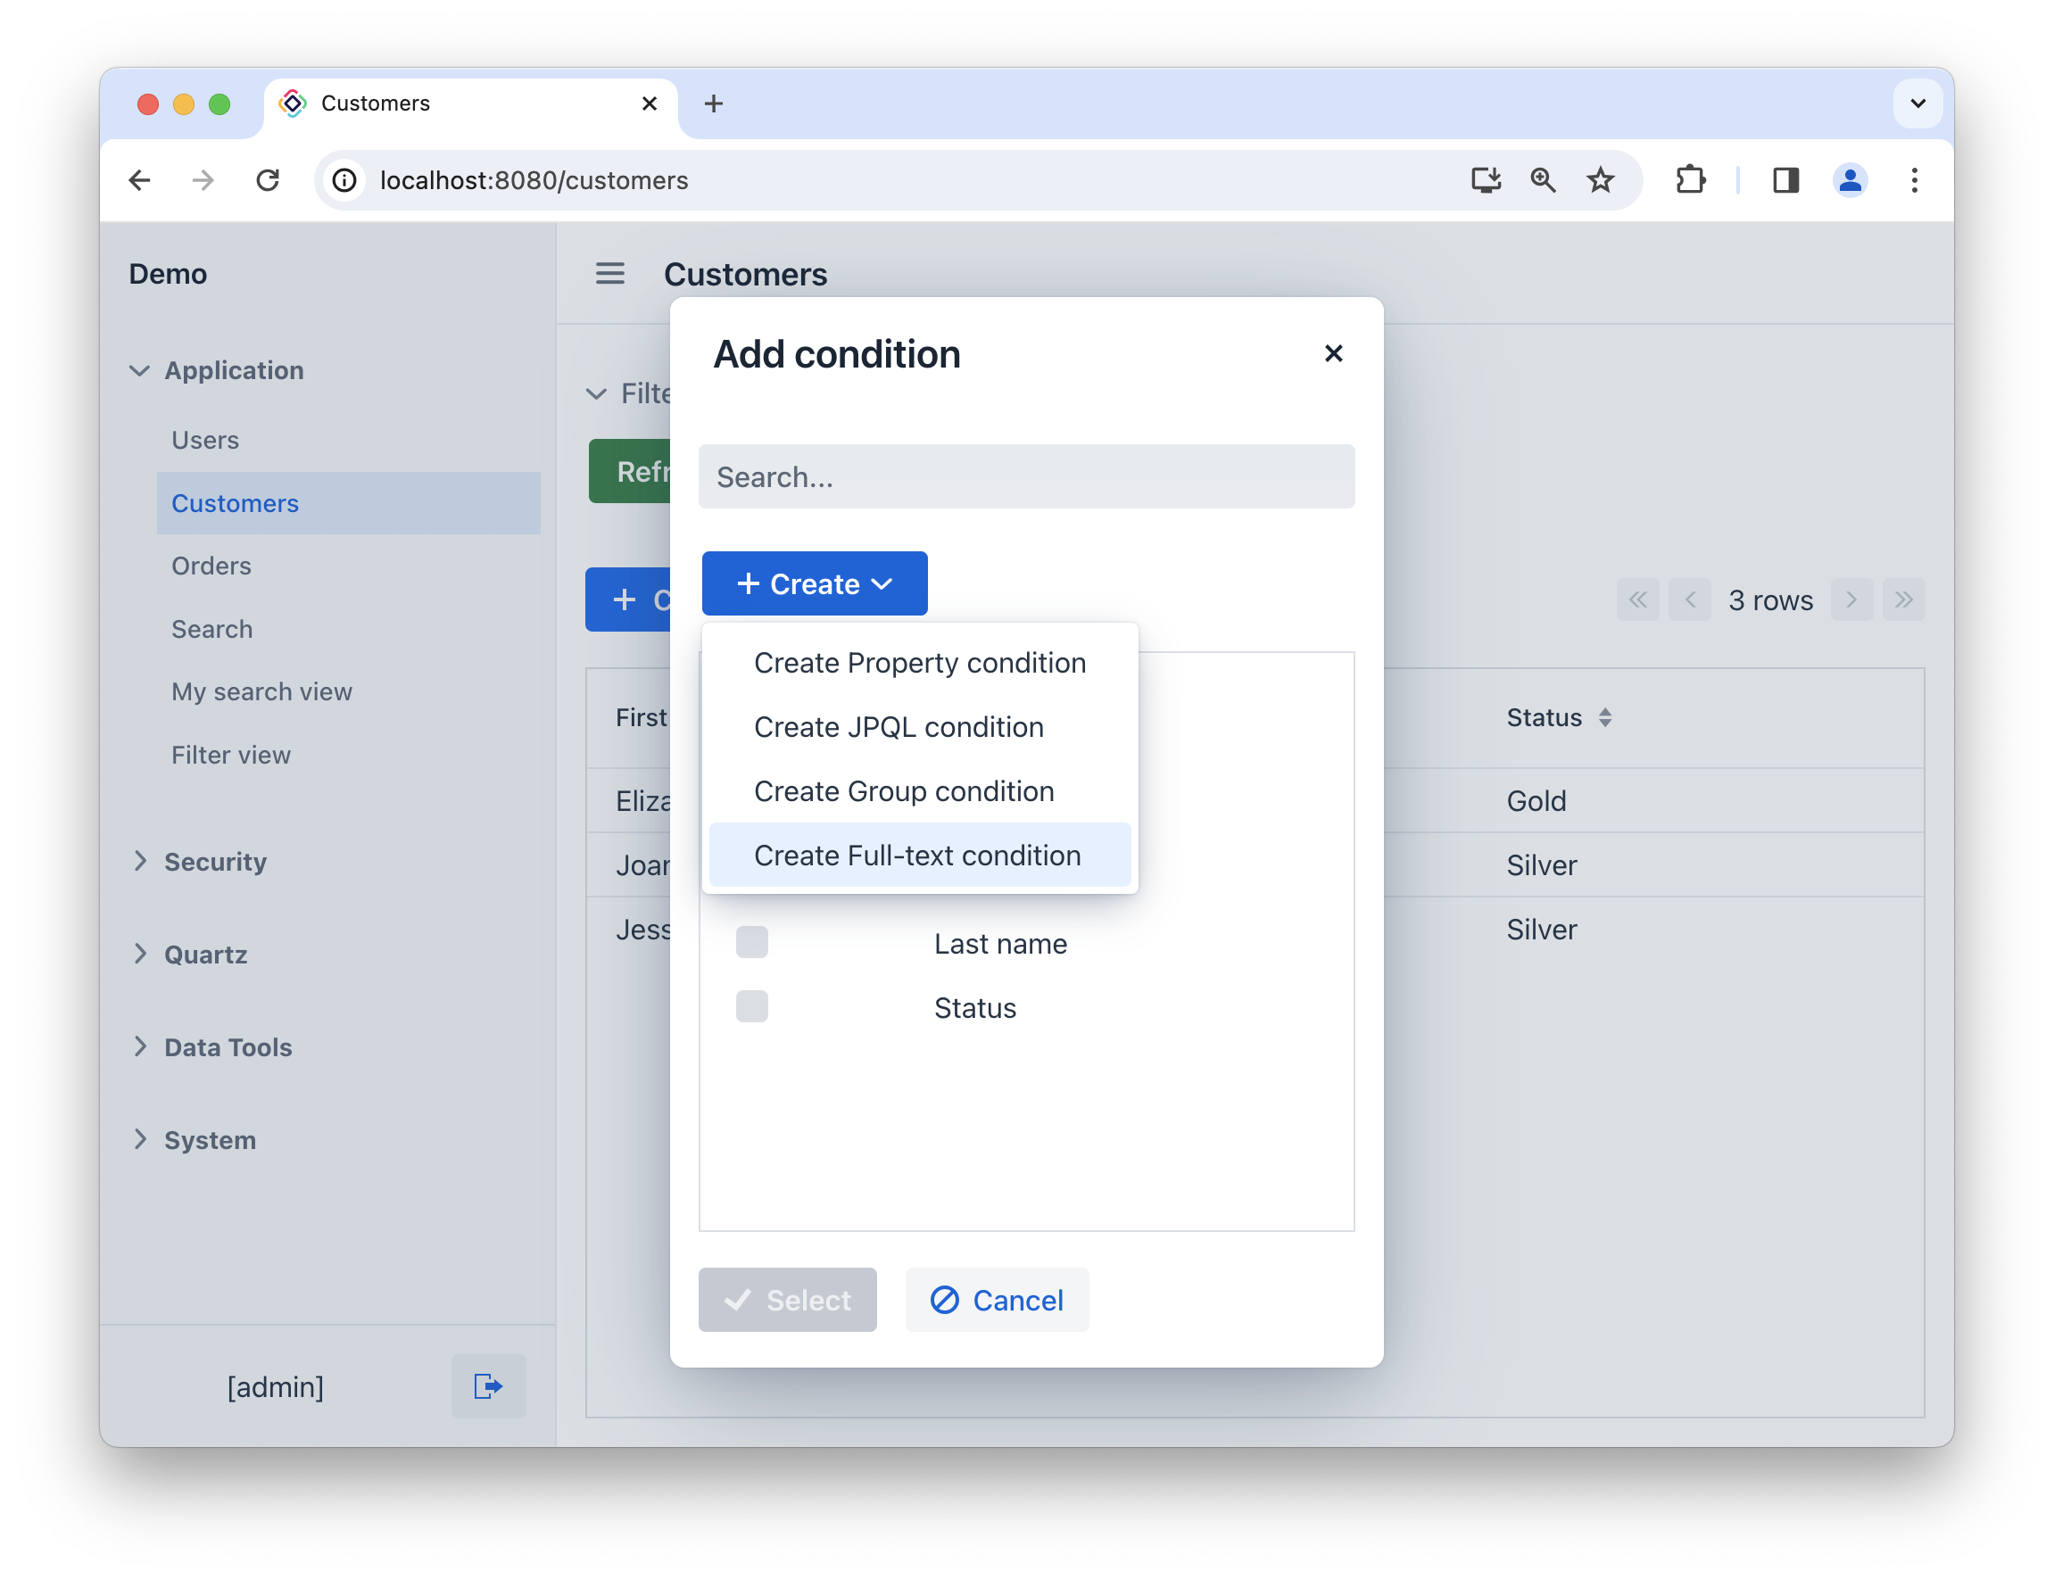This screenshot has width=2054, height=1579.
Task: Click the logout icon next to admin
Action: [488, 1386]
